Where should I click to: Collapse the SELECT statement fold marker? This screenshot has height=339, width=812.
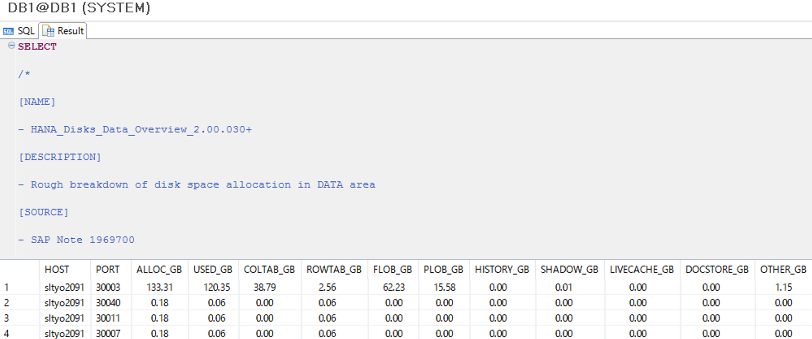pyautogui.click(x=11, y=45)
